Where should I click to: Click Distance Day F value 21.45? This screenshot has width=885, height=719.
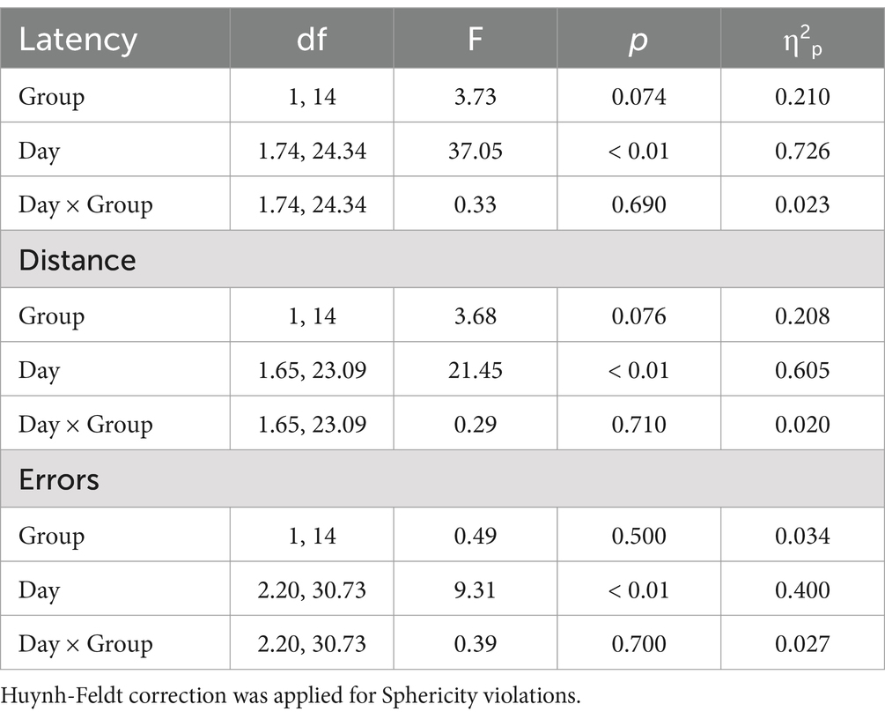(476, 370)
